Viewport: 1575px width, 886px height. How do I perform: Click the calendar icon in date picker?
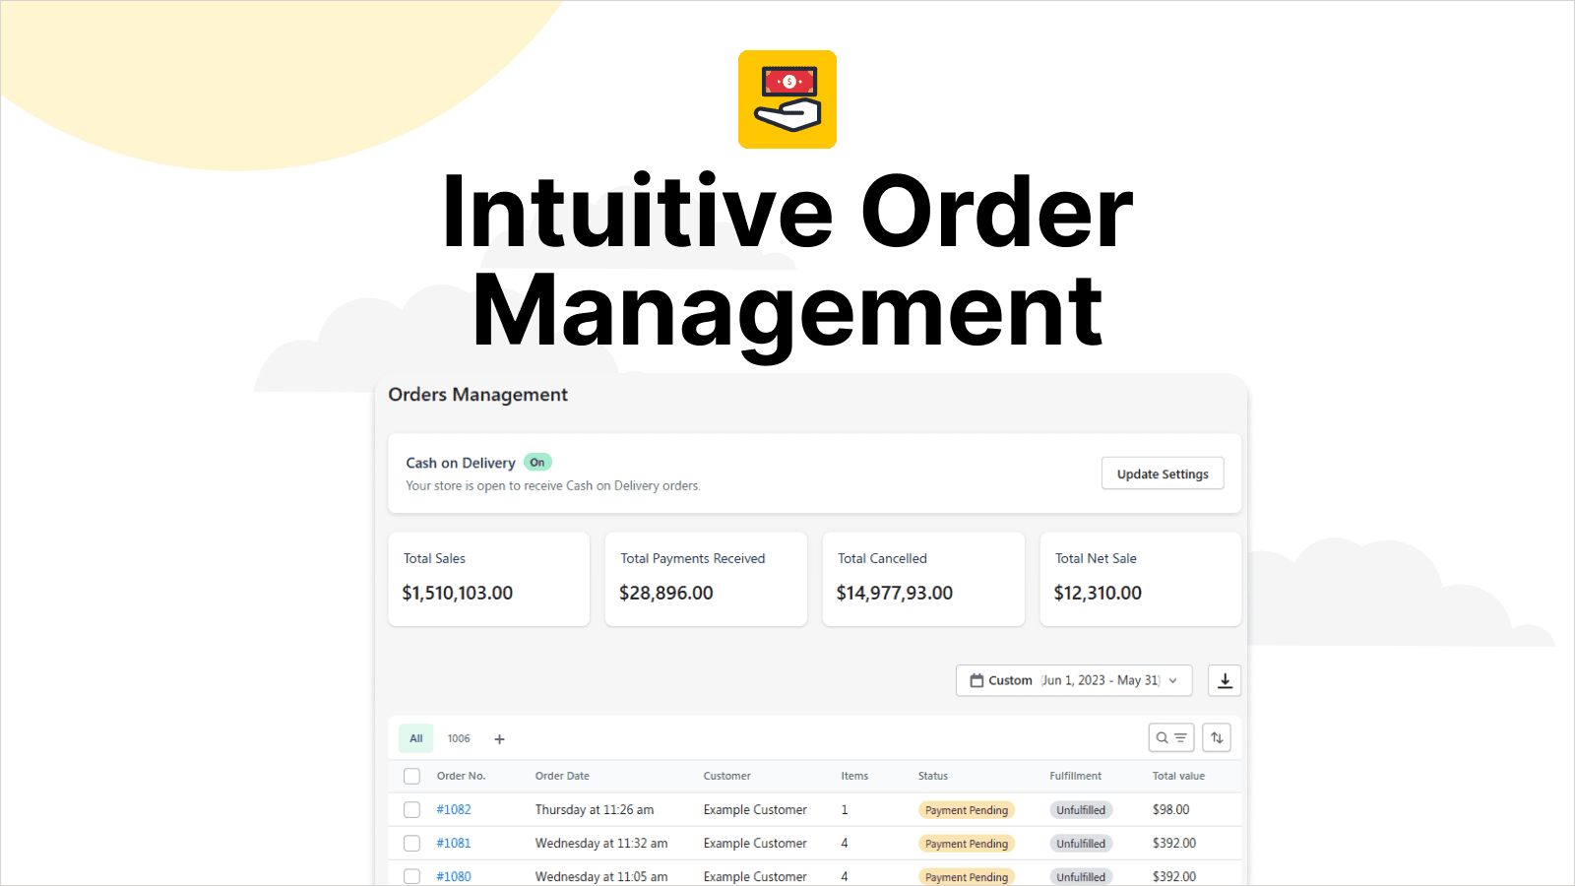[976, 680]
